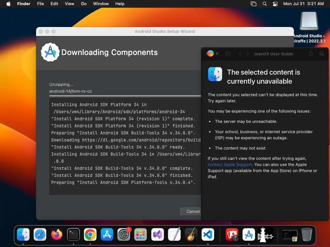Open Visual Studio Code from Dock
The width and height of the screenshot is (330, 247).
208,234
